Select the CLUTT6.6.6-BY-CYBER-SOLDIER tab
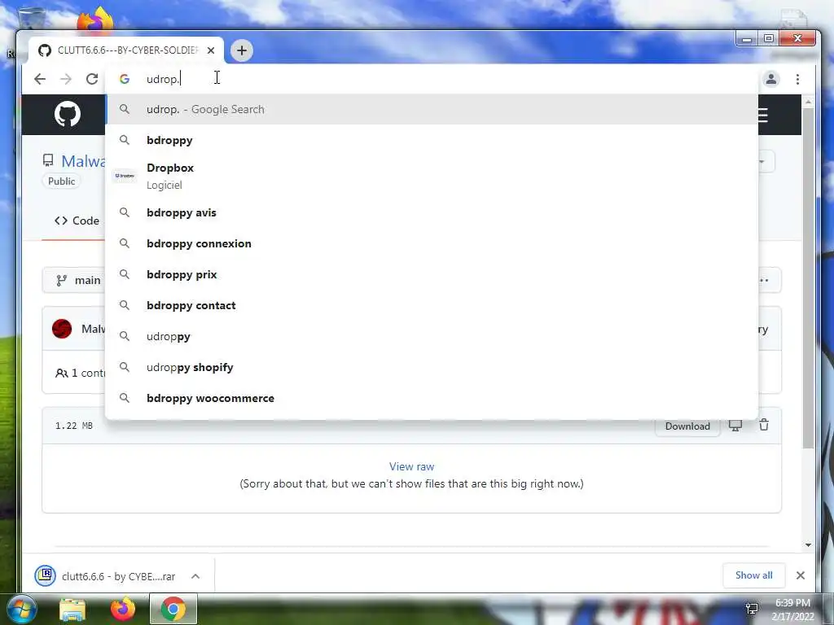 click(x=126, y=50)
